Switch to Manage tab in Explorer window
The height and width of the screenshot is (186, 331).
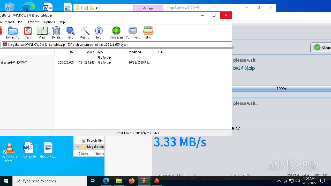click(148, 8)
